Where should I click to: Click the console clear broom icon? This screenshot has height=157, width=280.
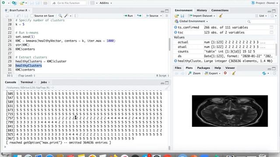[167, 88]
